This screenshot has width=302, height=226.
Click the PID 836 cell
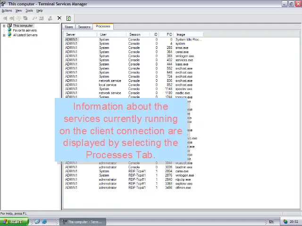[x=169, y=81]
